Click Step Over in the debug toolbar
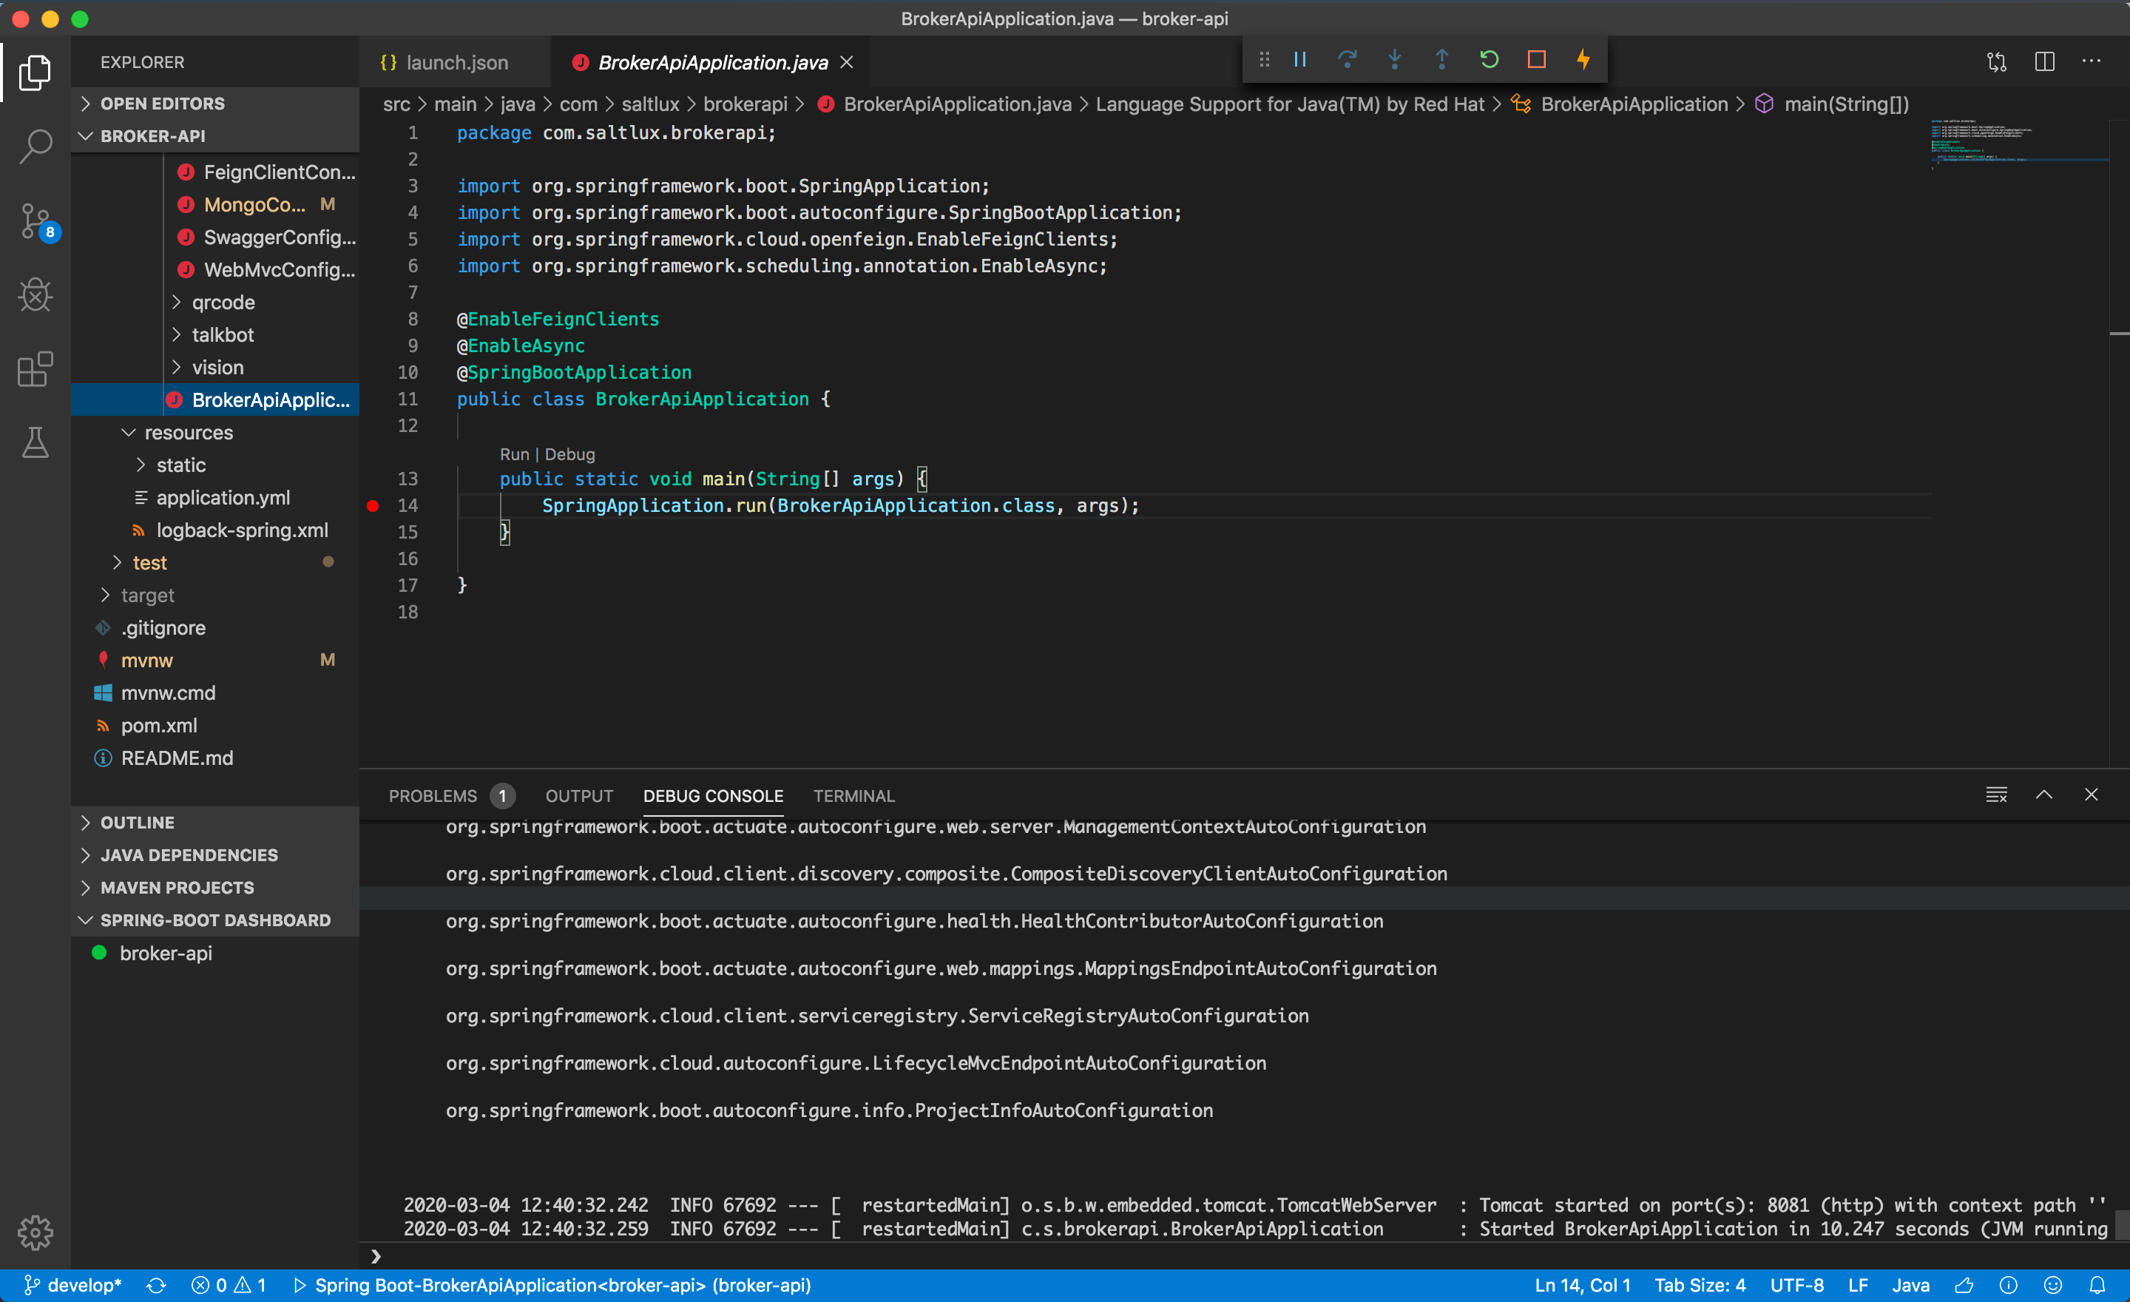The width and height of the screenshot is (2130, 1302). coord(1348,58)
